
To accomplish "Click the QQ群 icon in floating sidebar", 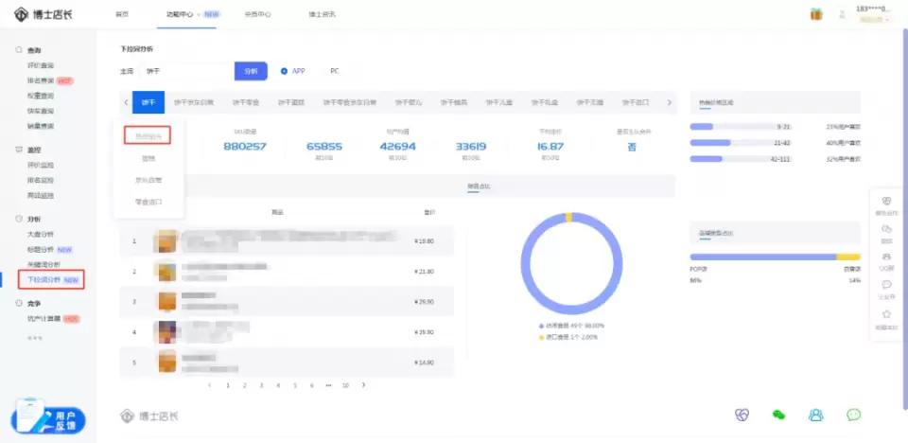I will [886, 257].
